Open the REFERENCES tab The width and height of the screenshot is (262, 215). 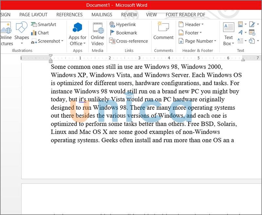coord(69,15)
